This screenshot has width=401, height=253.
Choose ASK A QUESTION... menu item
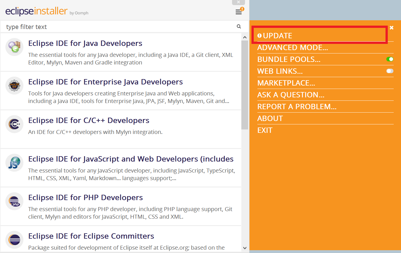(x=291, y=95)
